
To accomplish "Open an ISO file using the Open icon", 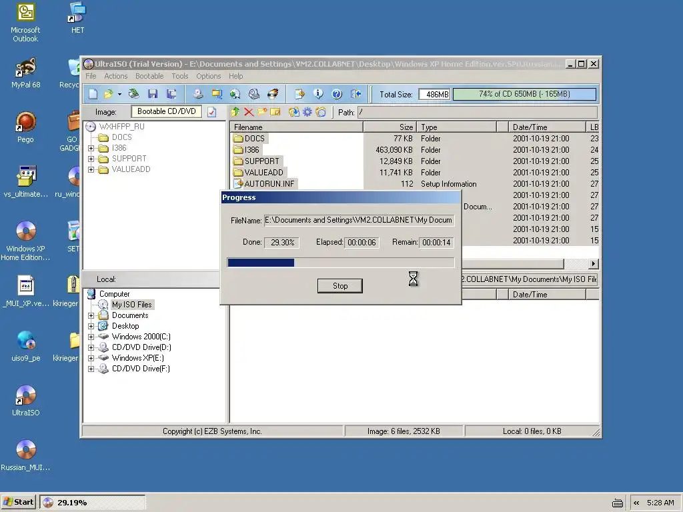I will pyautogui.click(x=108, y=94).
